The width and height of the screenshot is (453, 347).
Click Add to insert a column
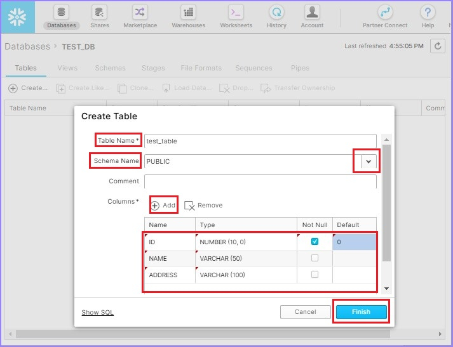(163, 206)
